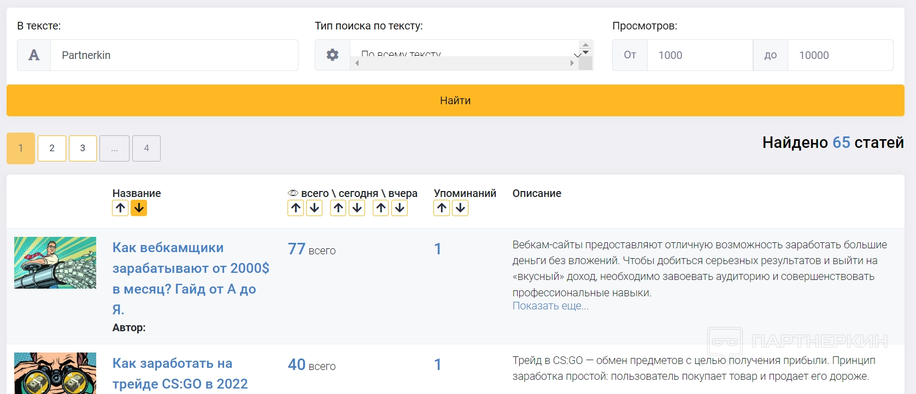Sort mentions ascending arrow
Screen dimensions: 916x394
[442, 208]
